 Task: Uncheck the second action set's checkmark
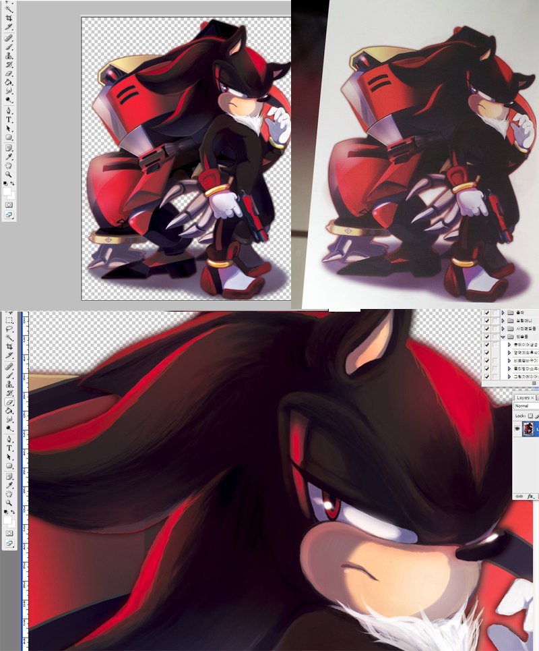486,320
